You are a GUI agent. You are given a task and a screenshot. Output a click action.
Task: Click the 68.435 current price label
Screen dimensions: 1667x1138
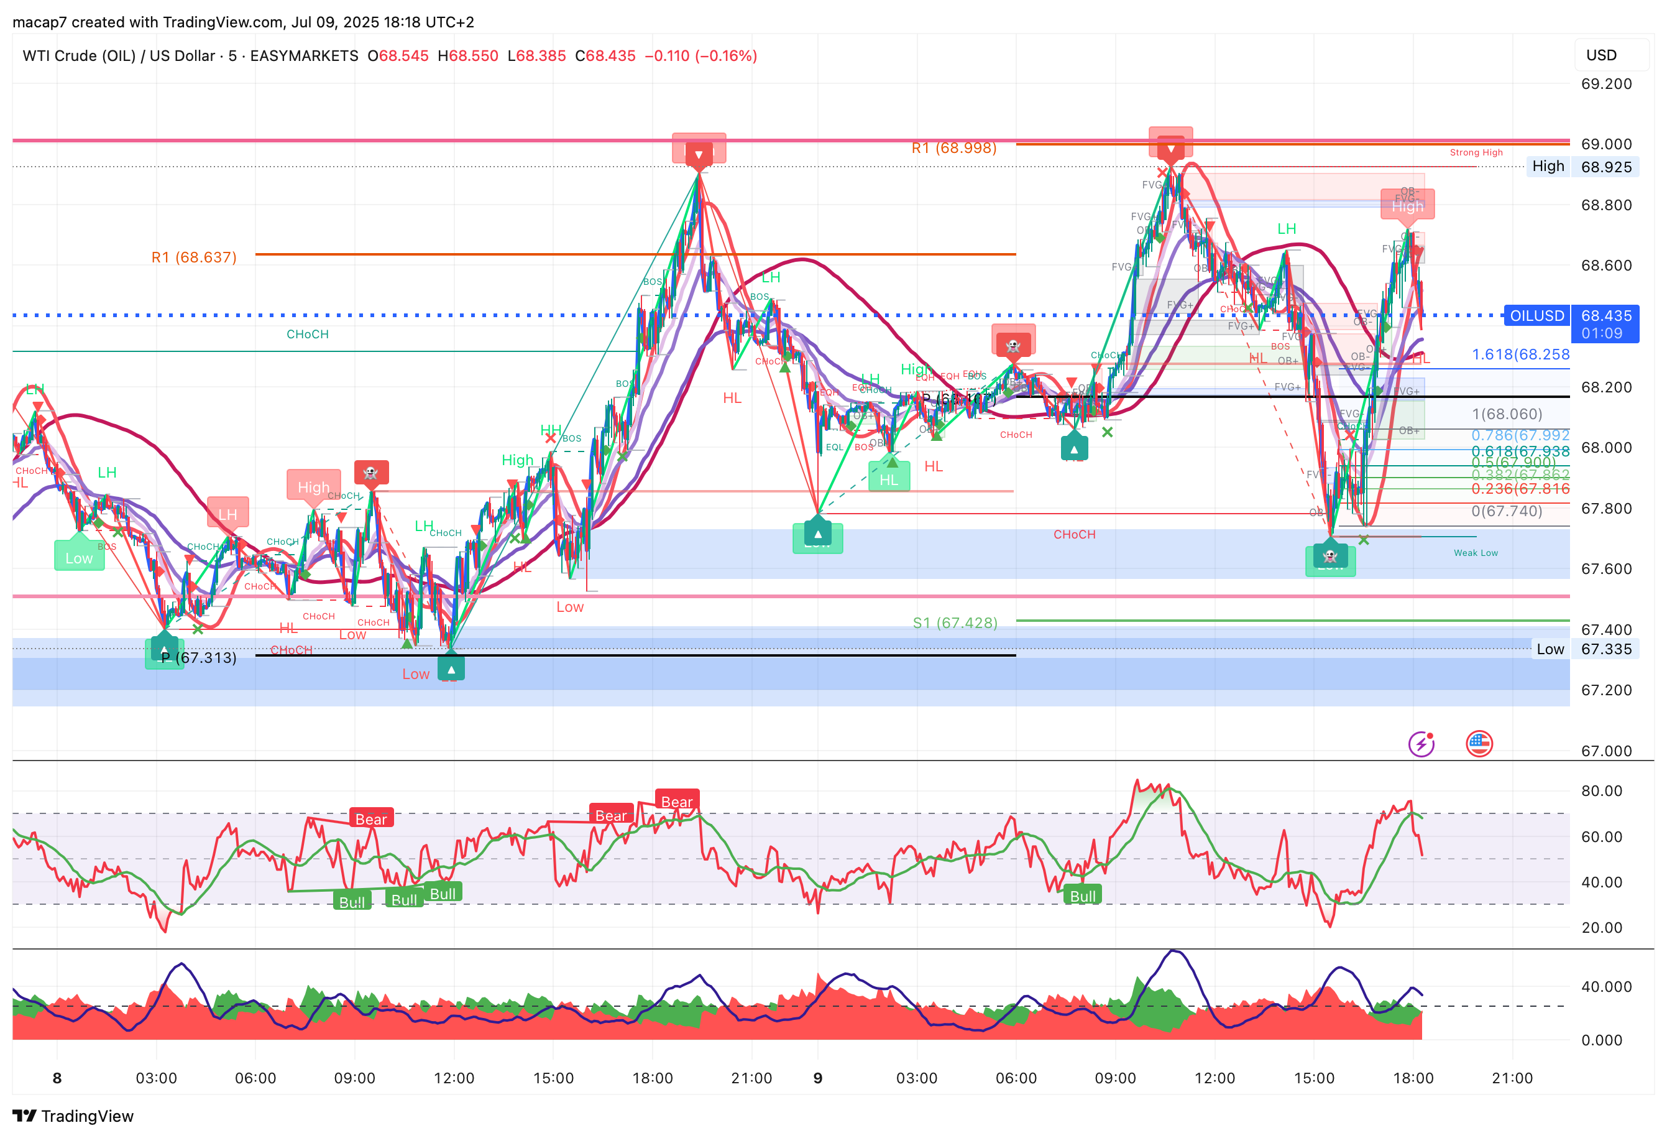(1606, 316)
